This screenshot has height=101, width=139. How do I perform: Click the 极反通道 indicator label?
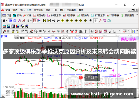(x=19, y=38)
